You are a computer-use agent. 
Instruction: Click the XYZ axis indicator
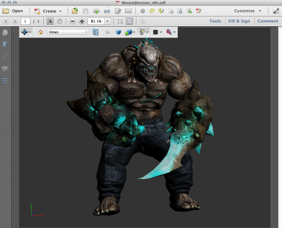tap(37, 210)
